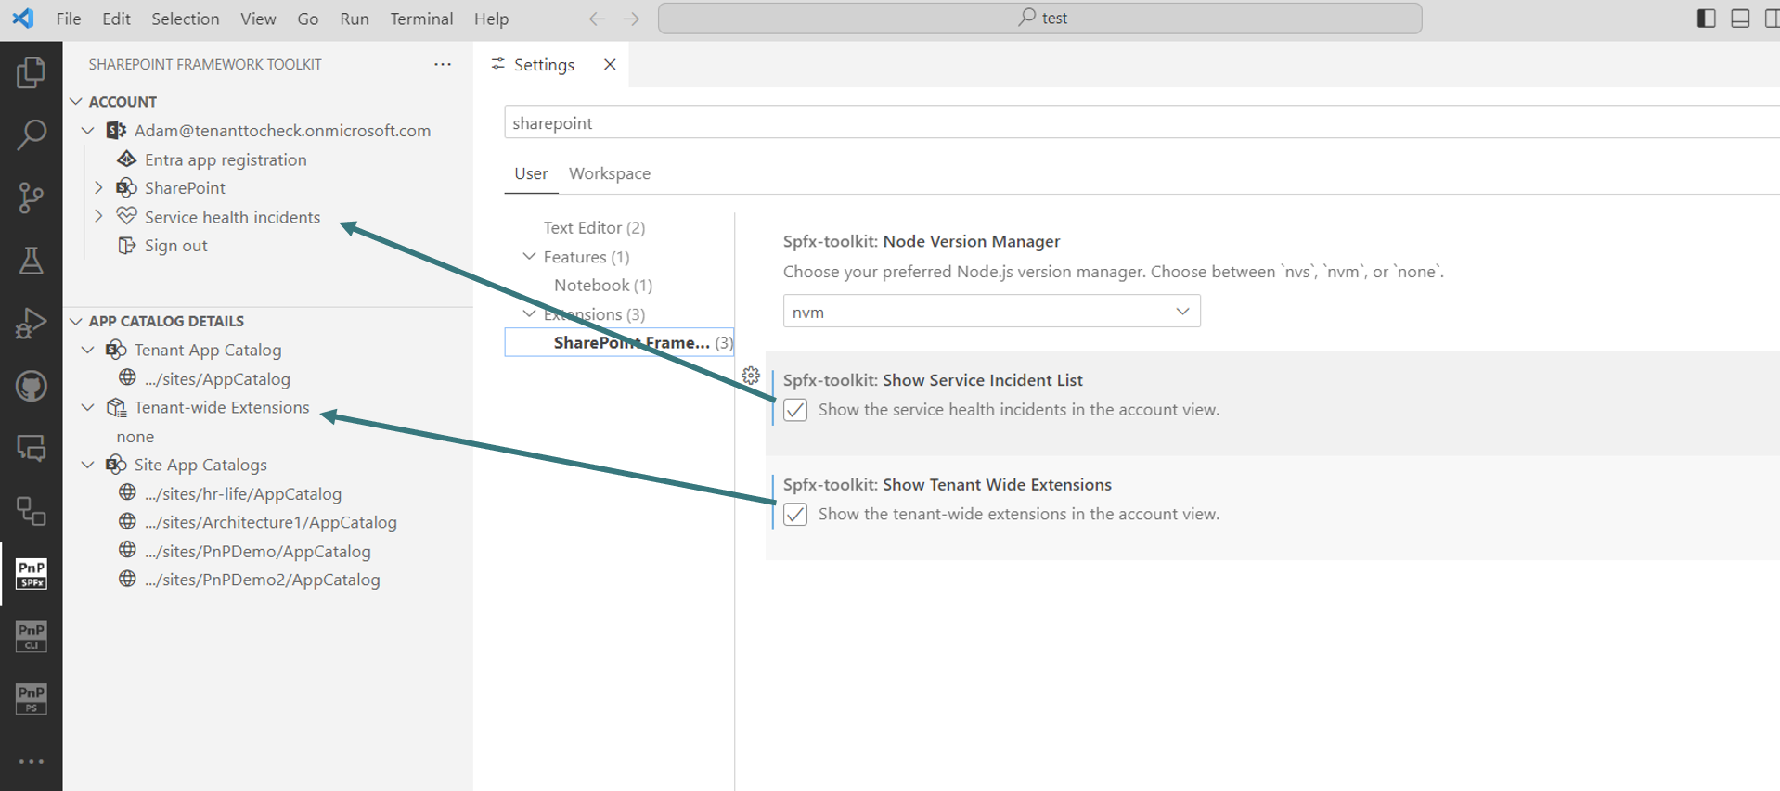
Task: Toggle primary side bar layout icon
Action: (1706, 19)
